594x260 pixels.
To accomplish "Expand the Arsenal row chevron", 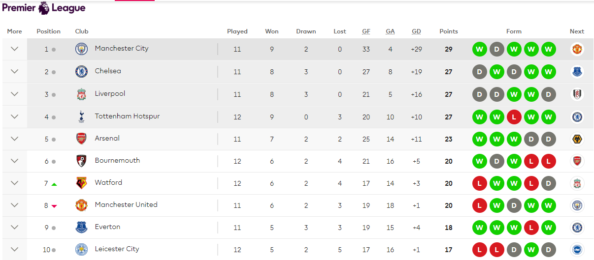I will tap(14, 139).
